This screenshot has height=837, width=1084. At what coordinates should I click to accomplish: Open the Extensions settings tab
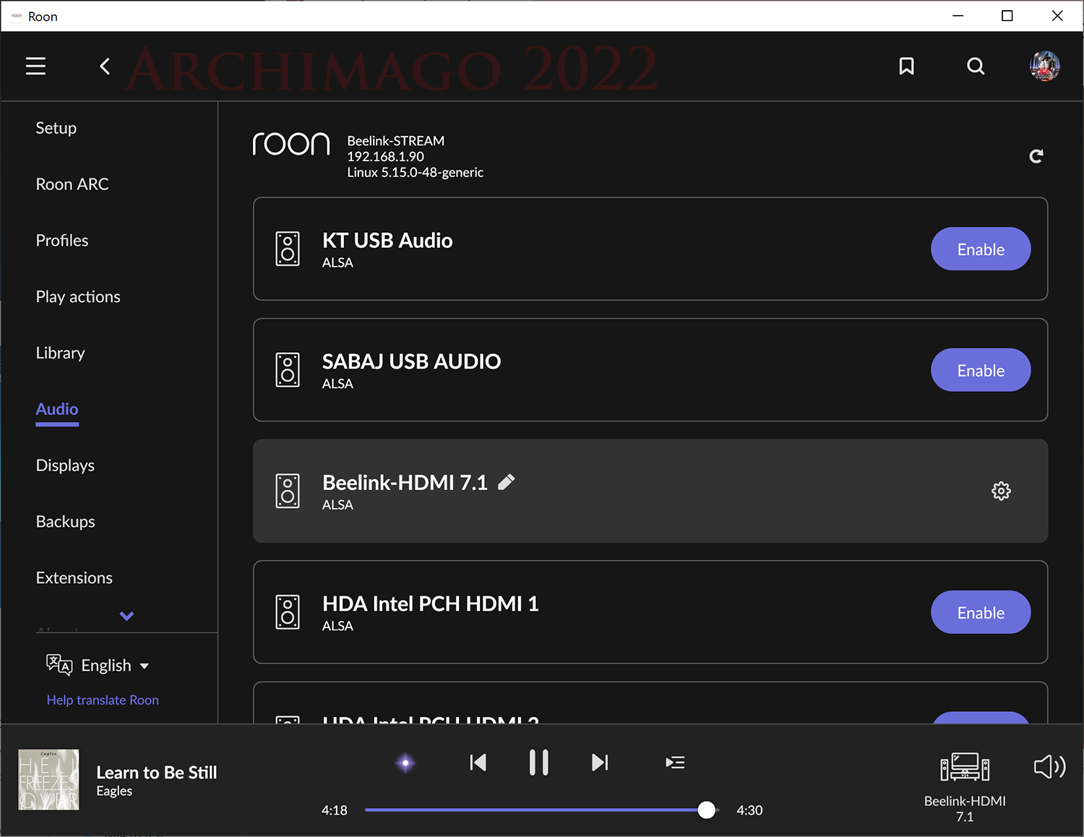(74, 578)
